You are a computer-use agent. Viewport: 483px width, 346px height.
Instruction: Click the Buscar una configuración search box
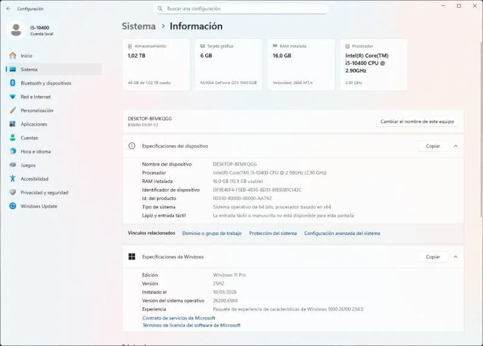[241, 8]
